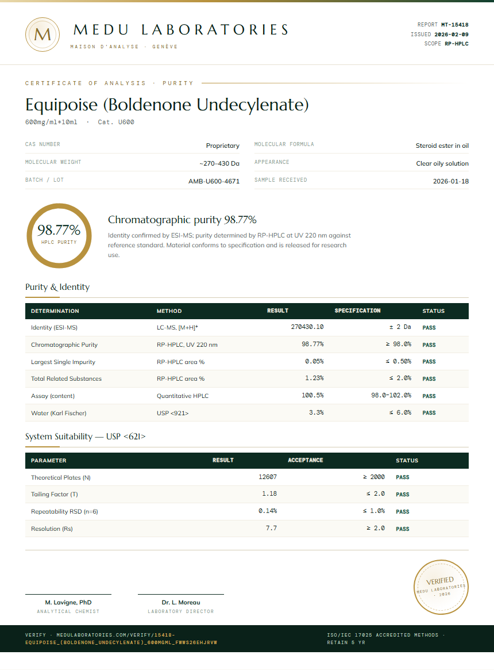
Task: Select molecular weight value ~270–430 Da
Action: 219,164
